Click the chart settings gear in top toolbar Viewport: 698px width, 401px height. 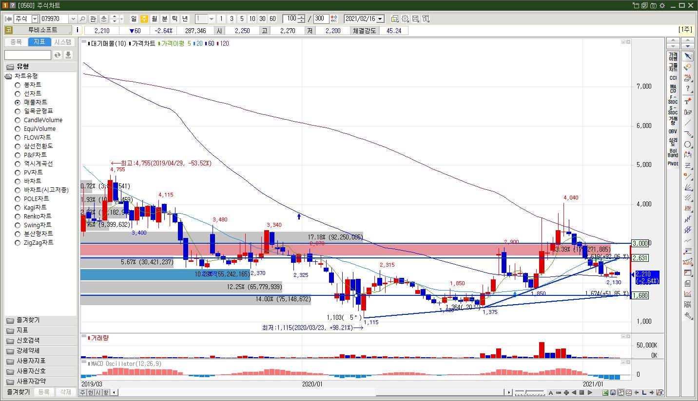point(405,18)
